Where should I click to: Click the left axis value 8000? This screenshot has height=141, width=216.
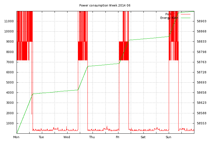tap(10, 52)
